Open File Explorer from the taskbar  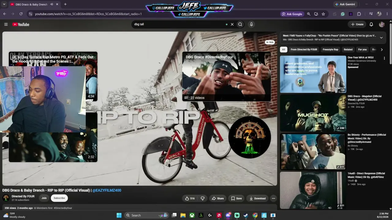click(x=183, y=215)
